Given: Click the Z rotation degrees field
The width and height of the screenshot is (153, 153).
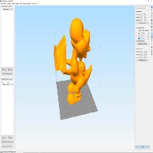Looking at the screenshot, I should click(143, 57).
